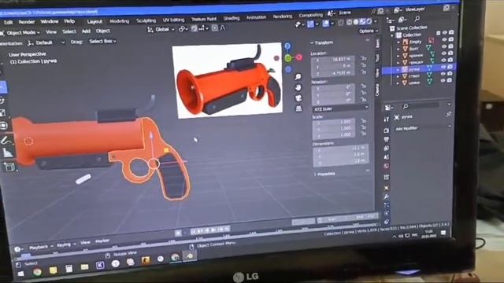Image resolution: width=504 pixels, height=283 pixels.
Task: Toggle proportional editing
Action: [x=215, y=28]
